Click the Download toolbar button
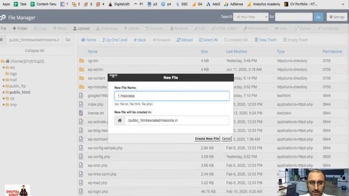349x196 pixels. click(107, 28)
